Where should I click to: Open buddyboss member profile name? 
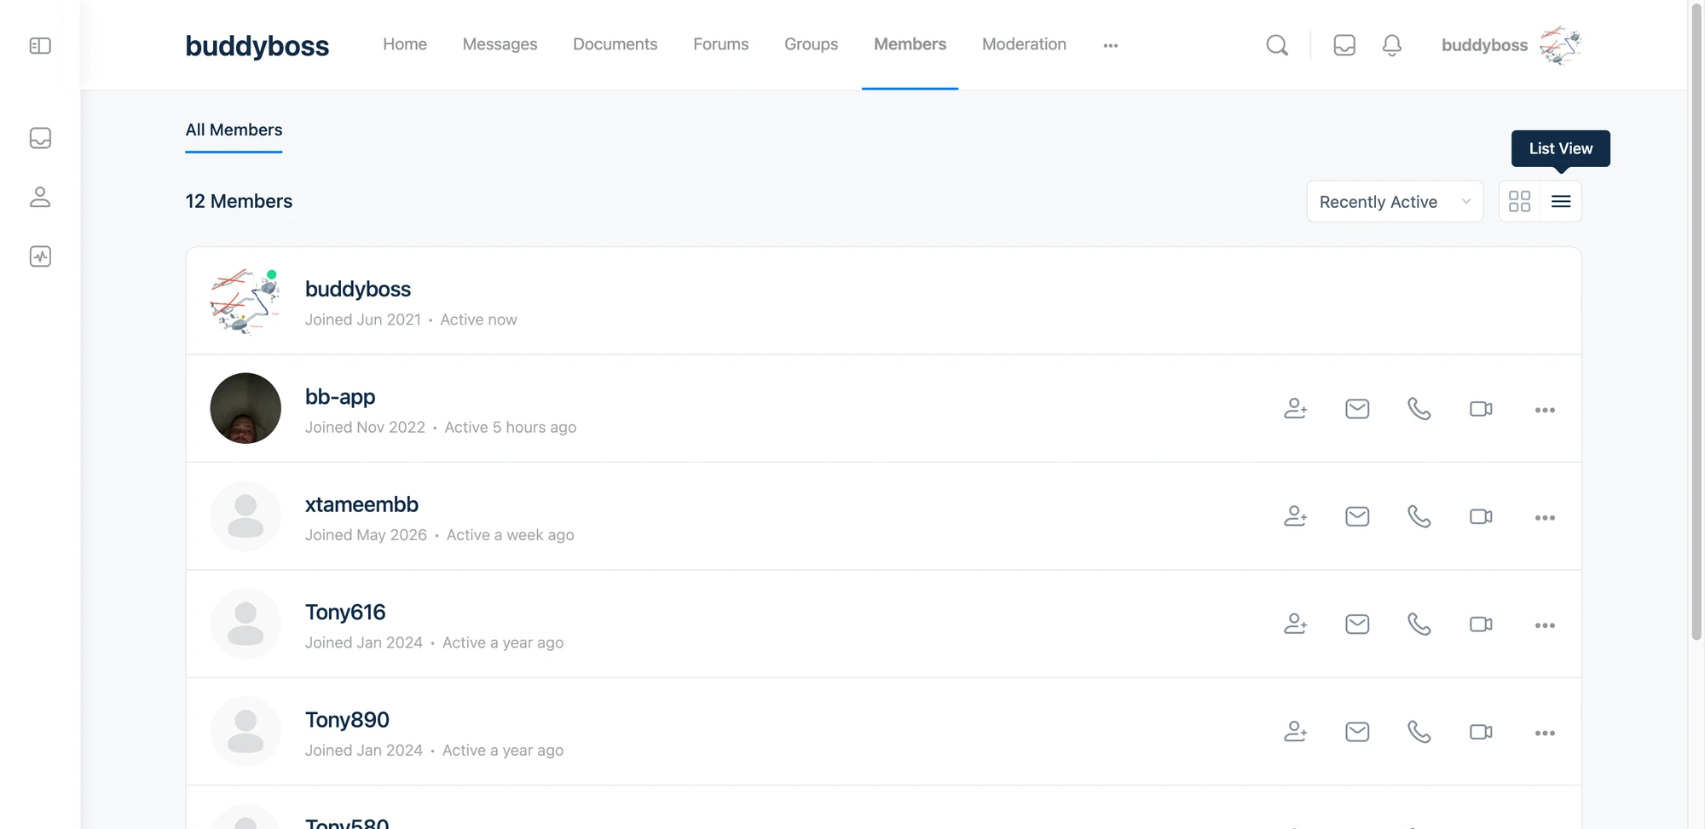358,289
